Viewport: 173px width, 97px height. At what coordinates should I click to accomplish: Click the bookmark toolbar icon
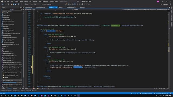coord(82,4)
